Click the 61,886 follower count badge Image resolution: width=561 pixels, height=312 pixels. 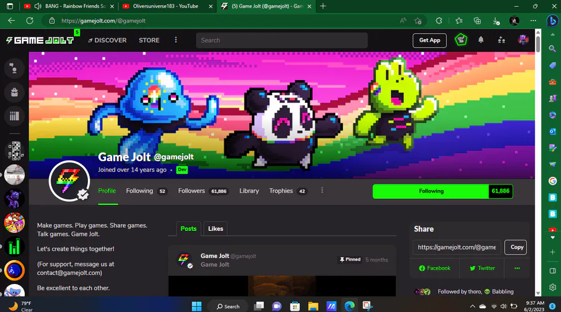click(x=501, y=191)
